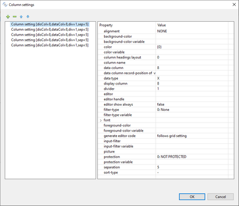Select the last Column setting entry
The image size is (239, 206).
pyautogui.click(x=50, y=45)
